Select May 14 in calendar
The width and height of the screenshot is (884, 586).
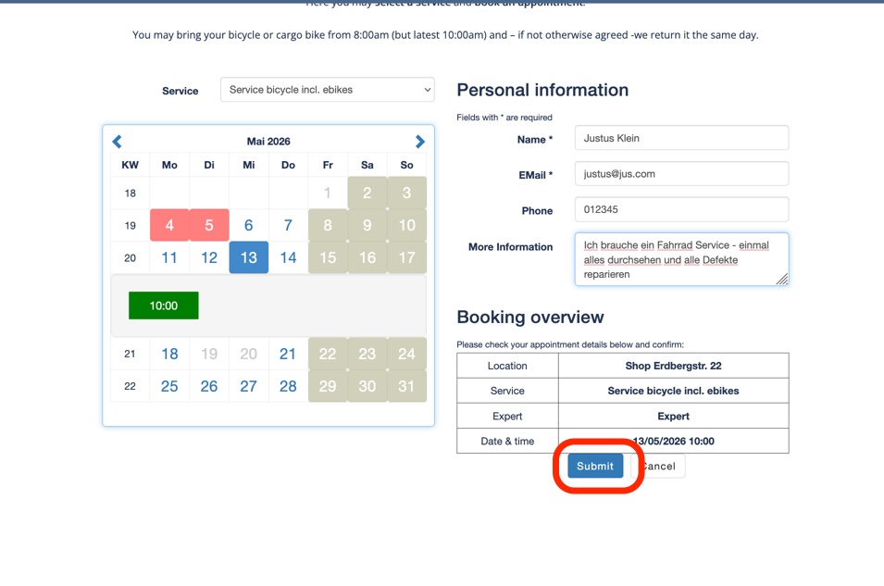[288, 257]
